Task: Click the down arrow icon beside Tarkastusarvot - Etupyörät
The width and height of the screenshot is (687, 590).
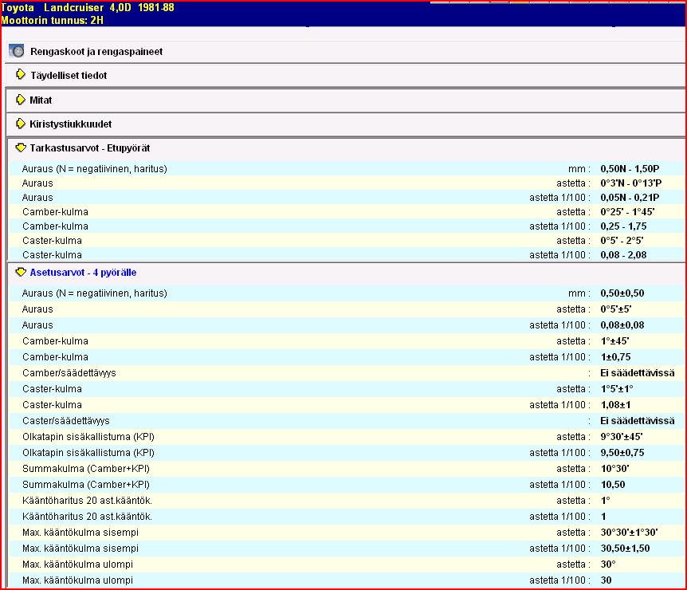Action: [21, 148]
